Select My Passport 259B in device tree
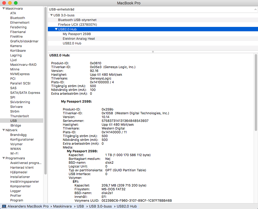 click(153, 34)
